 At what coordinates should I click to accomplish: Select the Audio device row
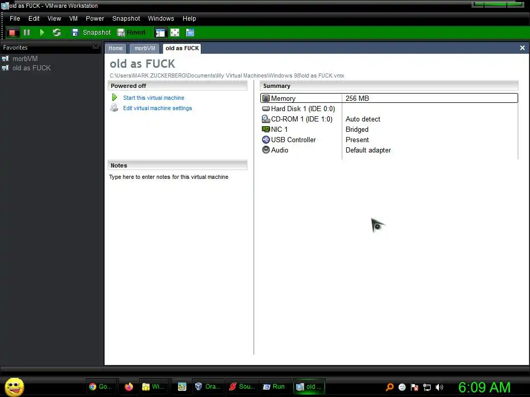(x=389, y=150)
